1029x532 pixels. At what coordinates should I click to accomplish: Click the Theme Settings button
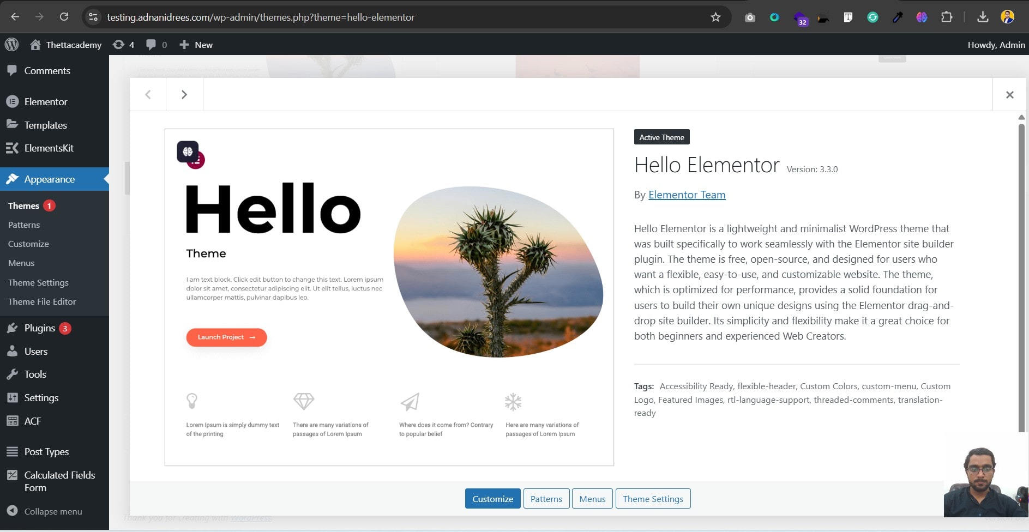tap(653, 499)
